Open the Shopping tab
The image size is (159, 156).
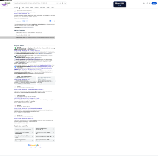[x=37, y=7]
